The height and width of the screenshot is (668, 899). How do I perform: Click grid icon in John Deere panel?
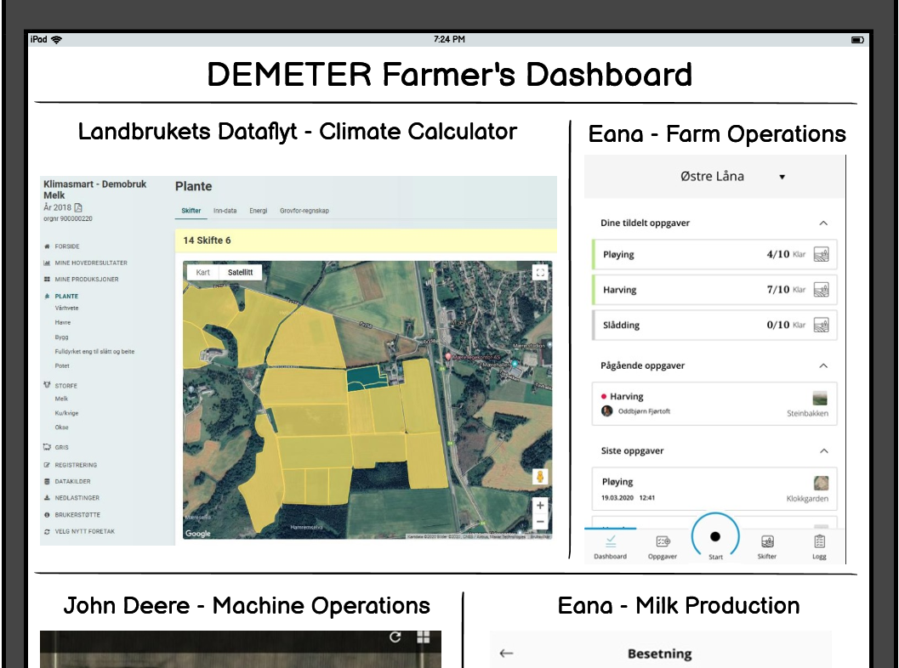[x=423, y=637]
